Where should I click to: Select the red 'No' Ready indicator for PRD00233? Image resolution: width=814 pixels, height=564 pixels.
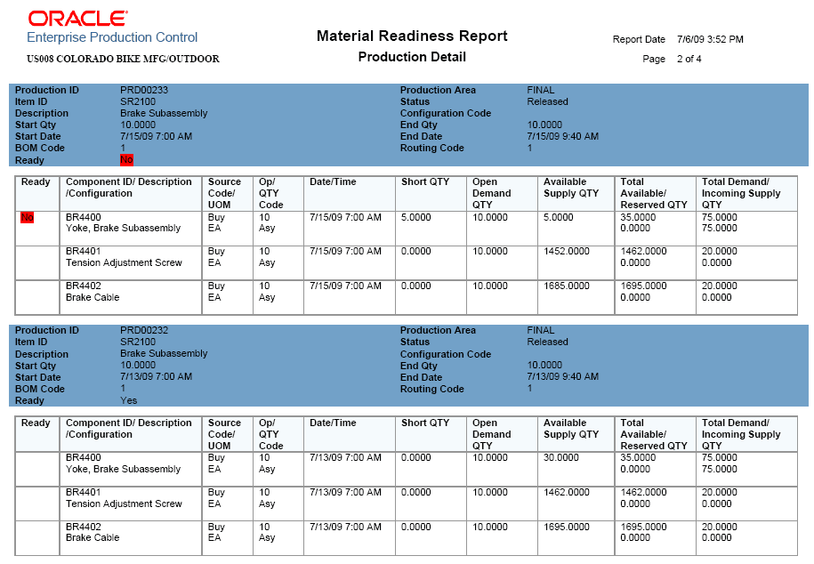(x=127, y=160)
